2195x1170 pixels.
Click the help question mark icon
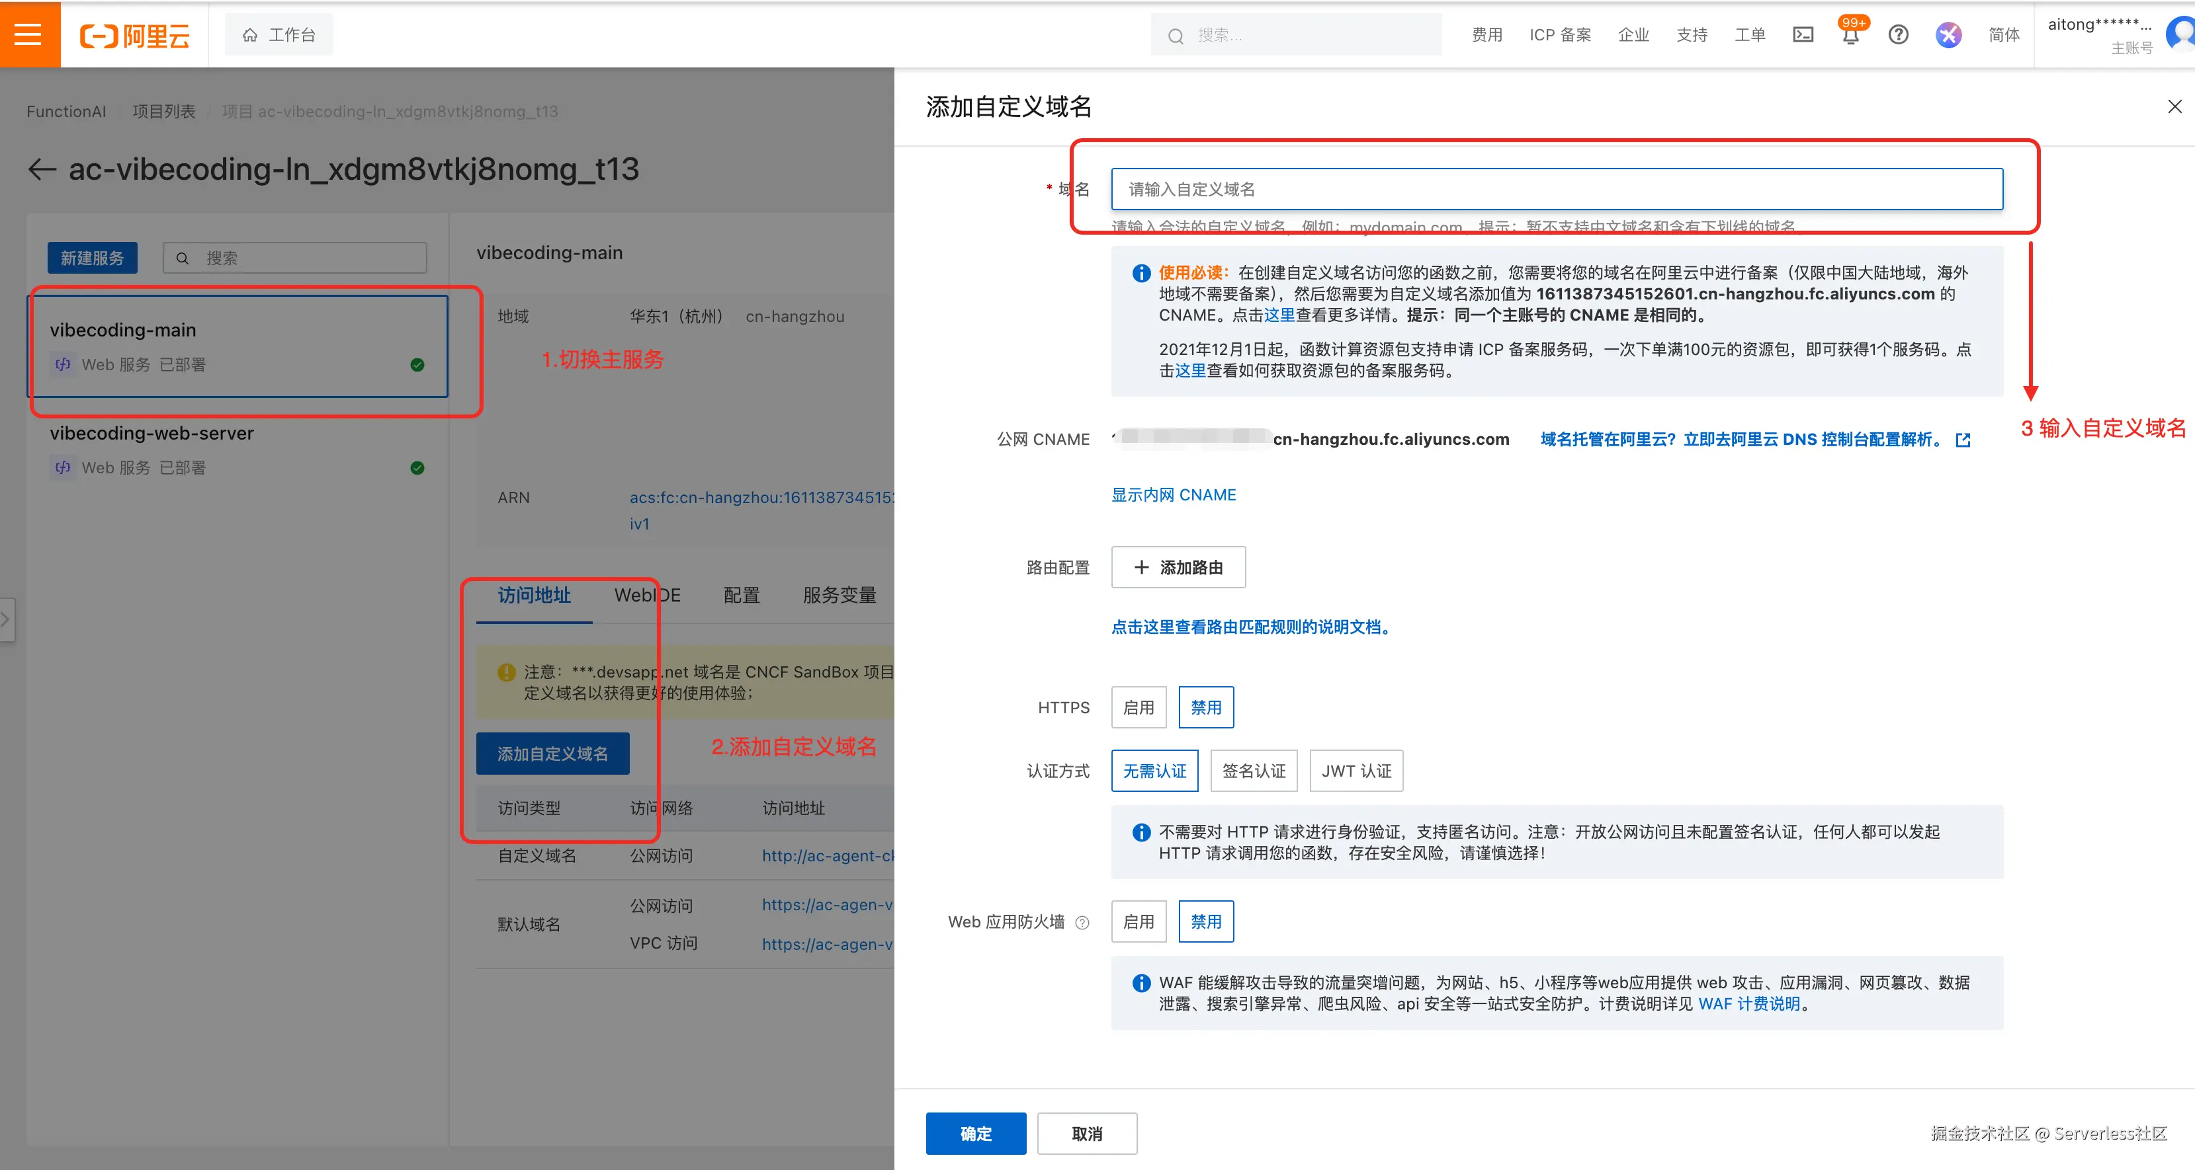coord(1897,35)
